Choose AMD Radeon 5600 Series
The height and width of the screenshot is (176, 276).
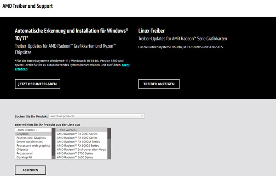(81, 157)
